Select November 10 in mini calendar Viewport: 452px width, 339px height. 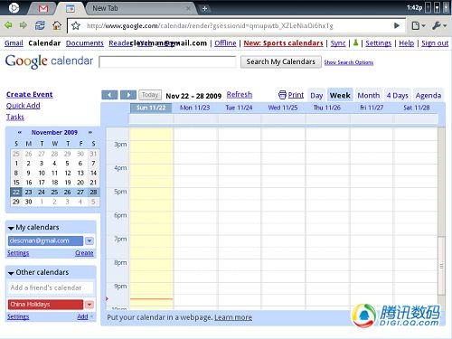click(42, 173)
